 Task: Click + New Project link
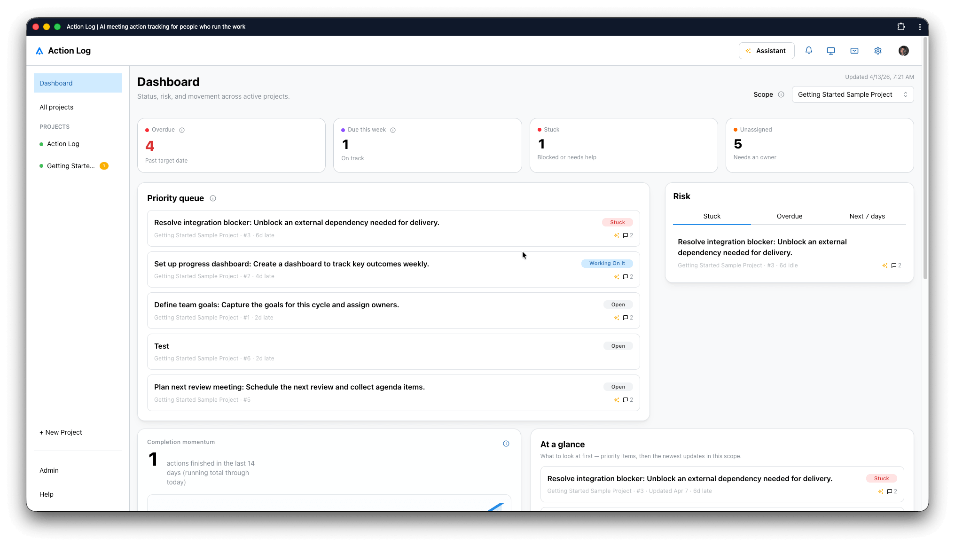pyautogui.click(x=61, y=432)
